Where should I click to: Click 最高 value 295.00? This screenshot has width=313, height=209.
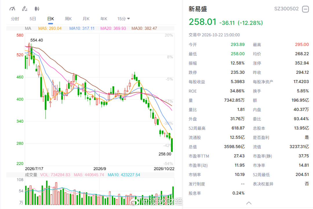(302, 45)
